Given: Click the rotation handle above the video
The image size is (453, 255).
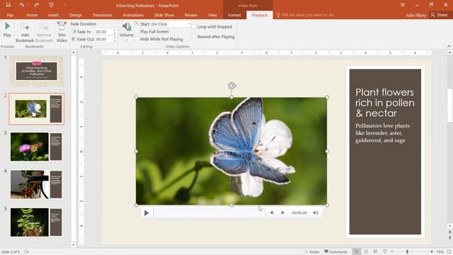Looking at the screenshot, I should click(x=231, y=86).
